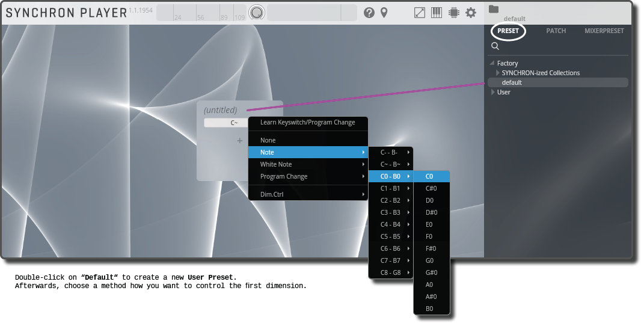The image size is (641, 323).
Task: Open the C0 - B0 octave submenu
Action: (x=390, y=176)
